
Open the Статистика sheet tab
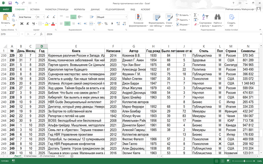tap(30, 156)
